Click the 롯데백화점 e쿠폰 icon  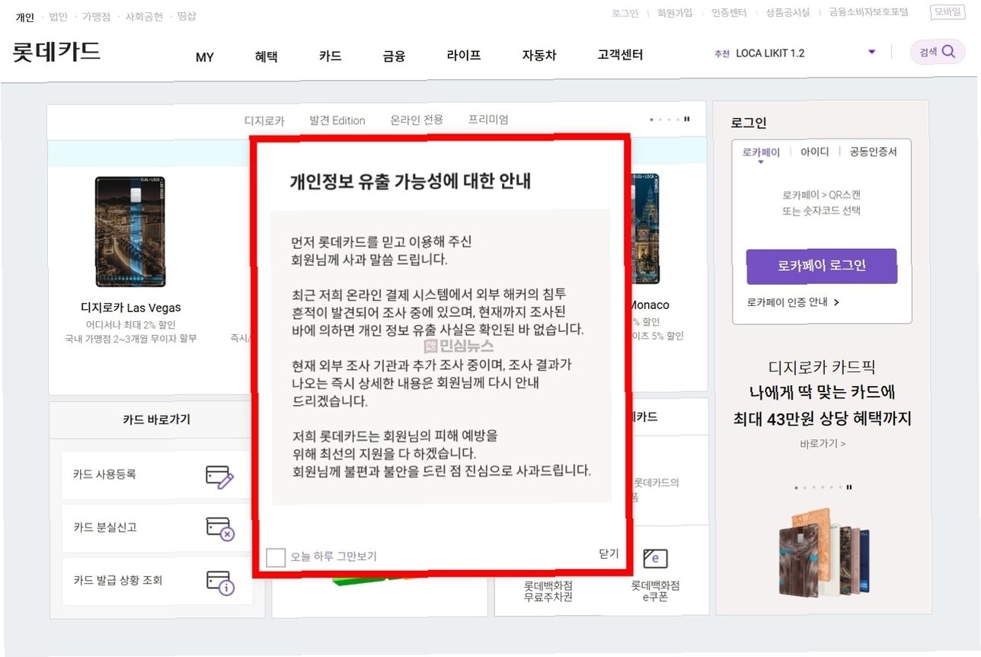point(655,559)
